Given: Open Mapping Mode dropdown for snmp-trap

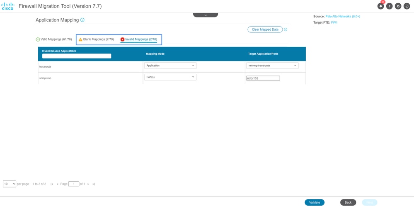Looking at the screenshot, I should tap(170, 77).
